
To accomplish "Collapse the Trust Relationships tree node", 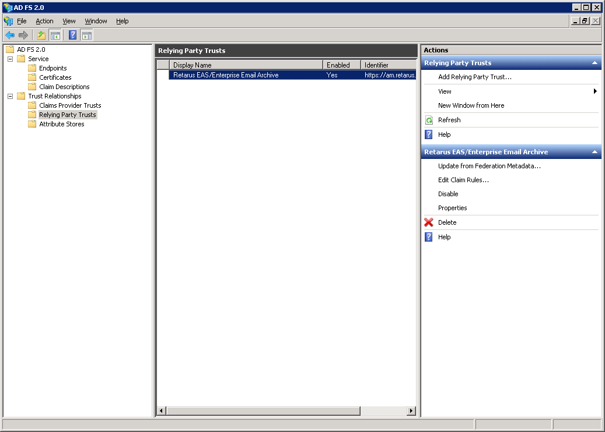I will [x=10, y=96].
